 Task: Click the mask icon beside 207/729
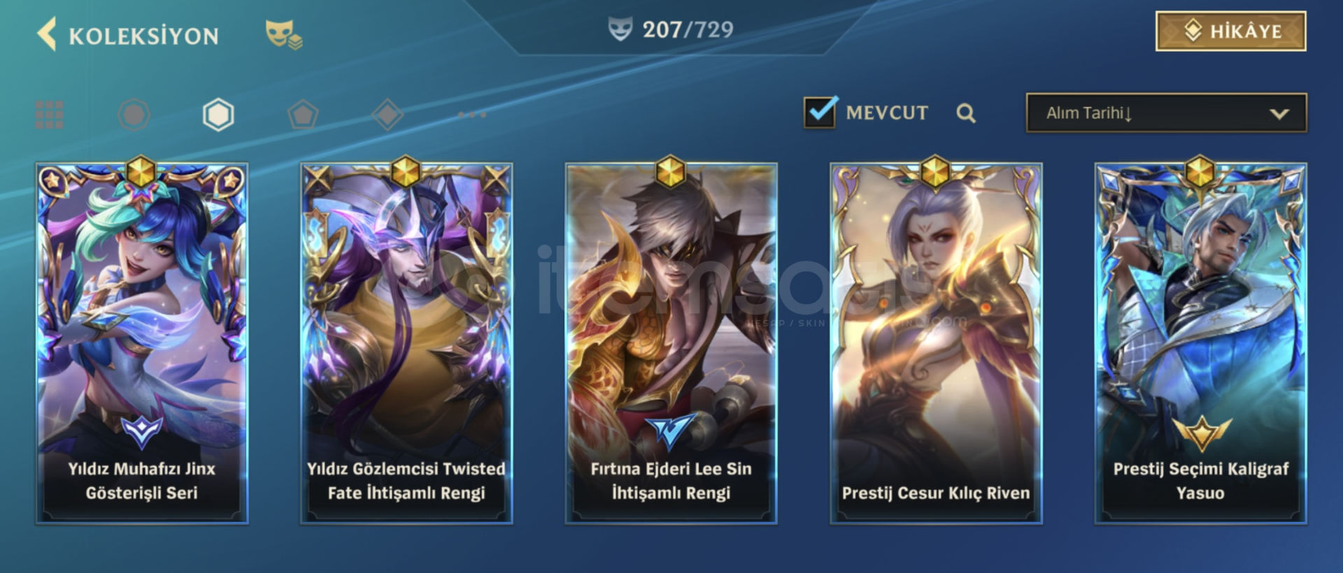click(620, 30)
